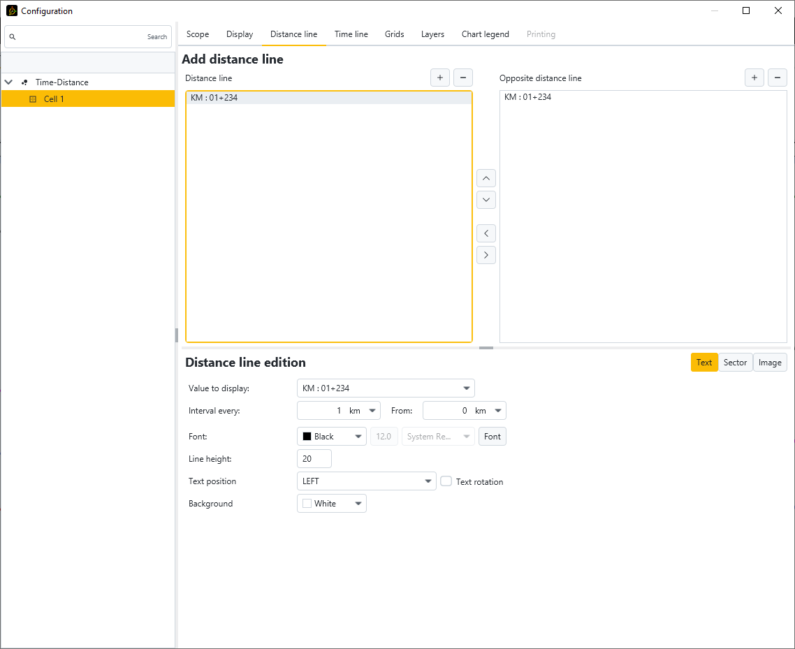
Task: Open the Chart legend tab
Action: tap(485, 34)
